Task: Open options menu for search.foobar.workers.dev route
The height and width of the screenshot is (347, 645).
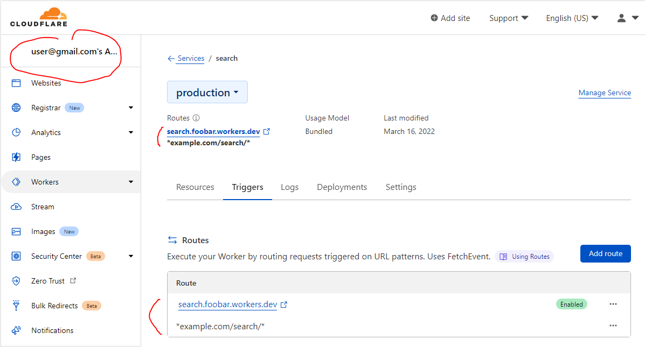Action: point(613,304)
